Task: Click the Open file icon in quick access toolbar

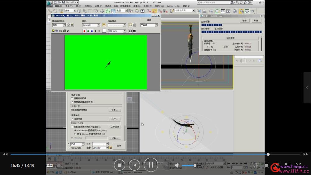Action: [x=59, y=2]
